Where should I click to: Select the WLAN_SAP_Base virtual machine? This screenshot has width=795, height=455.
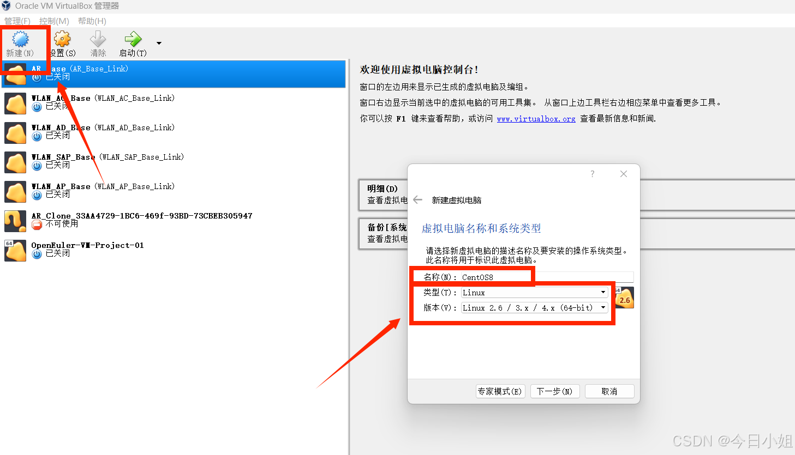tap(174, 162)
